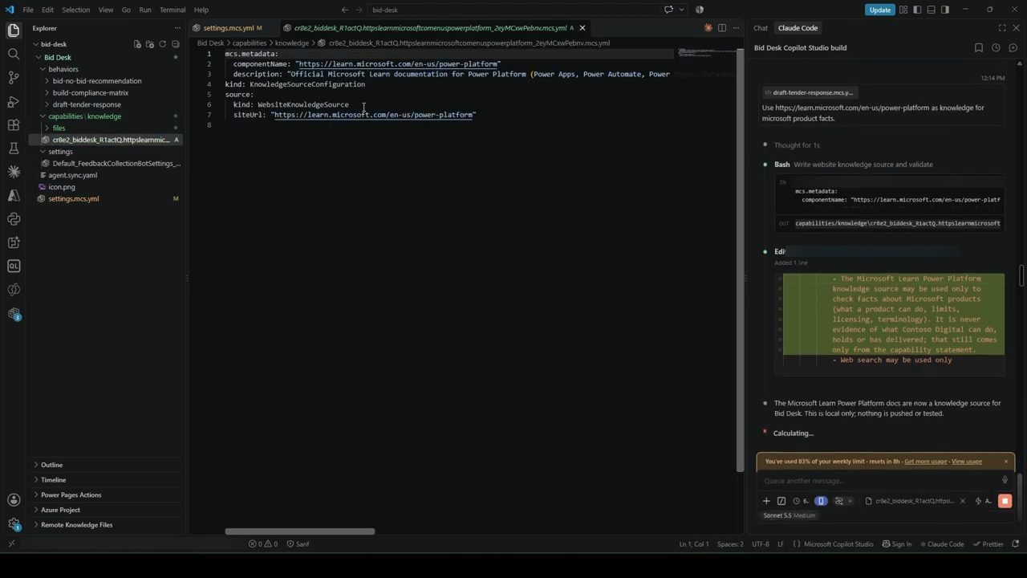Follow the Get more usage link
Image resolution: width=1027 pixels, height=578 pixels.
click(x=925, y=462)
